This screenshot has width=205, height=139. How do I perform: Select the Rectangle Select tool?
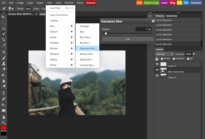click(4, 22)
